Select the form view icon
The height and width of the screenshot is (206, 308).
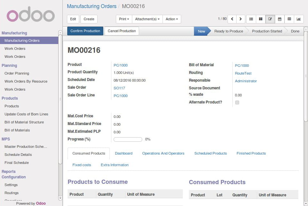pyautogui.click(x=270, y=19)
